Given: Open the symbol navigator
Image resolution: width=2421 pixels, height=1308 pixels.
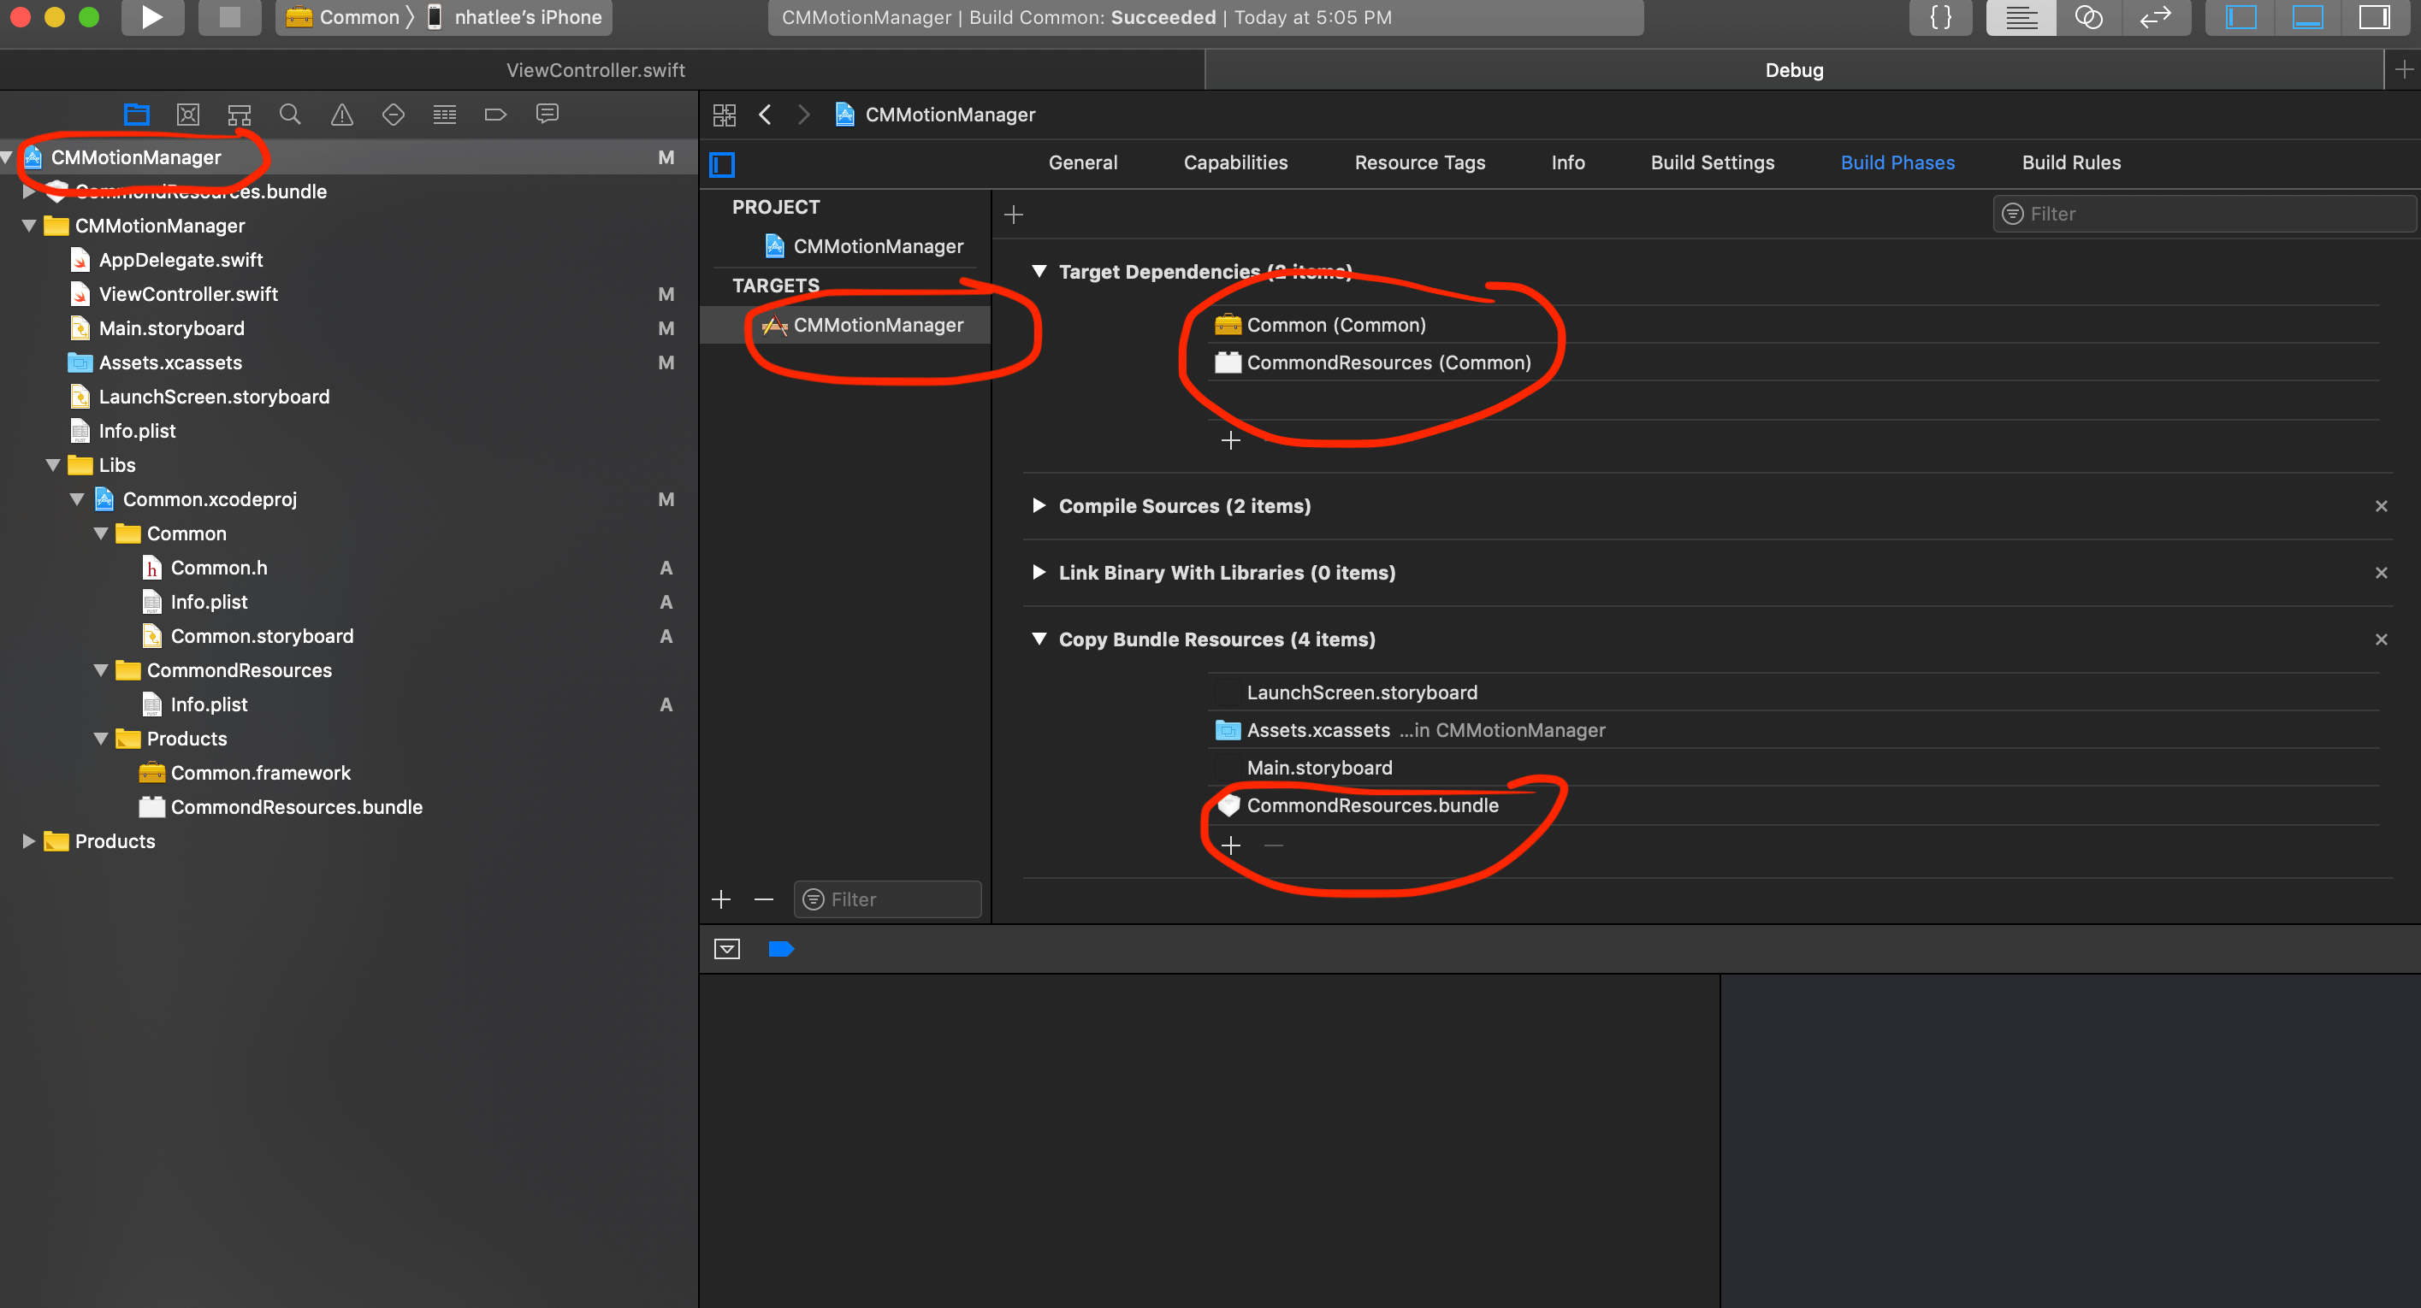Looking at the screenshot, I should tap(240, 115).
